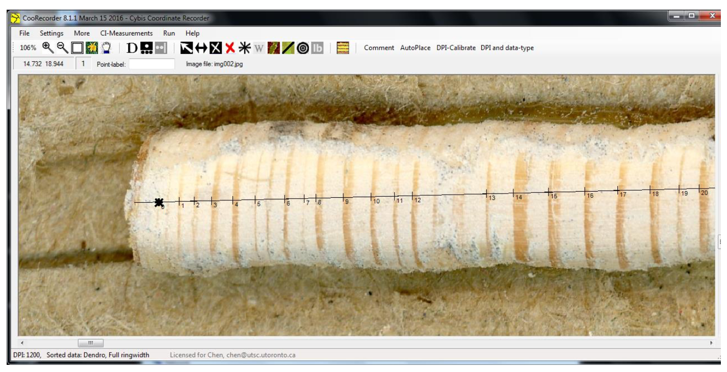Click the AutoPlace button
The width and height of the screenshot is (727, 372).
(415, 48)
